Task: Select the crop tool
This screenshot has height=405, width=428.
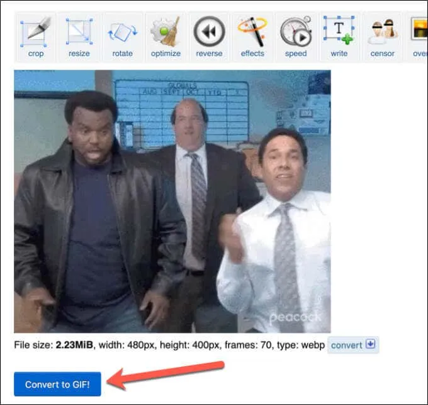Action: [x=36, y=37]
